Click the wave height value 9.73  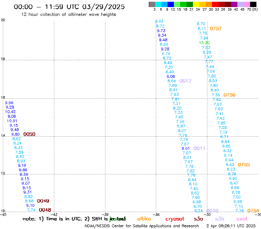point(161,31)
